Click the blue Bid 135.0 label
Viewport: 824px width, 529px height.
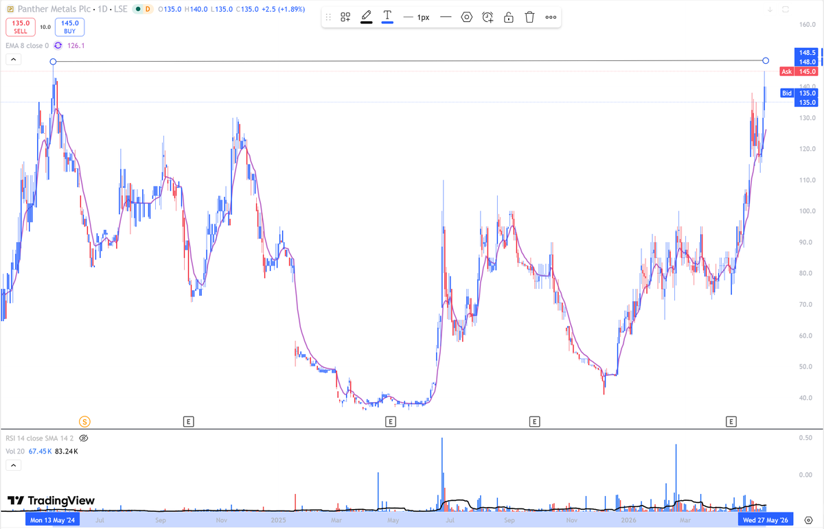pos(799,93)
